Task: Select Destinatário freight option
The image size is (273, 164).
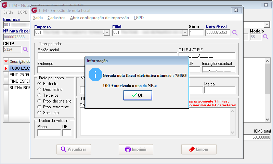Action: (39, 90)
